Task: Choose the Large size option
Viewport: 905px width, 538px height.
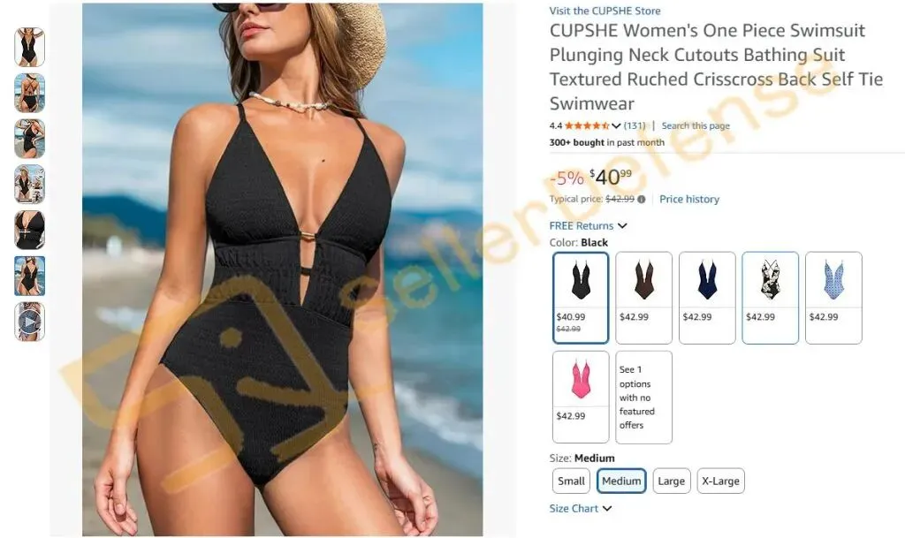Action: pyautogui.click(x=672, y=481)
